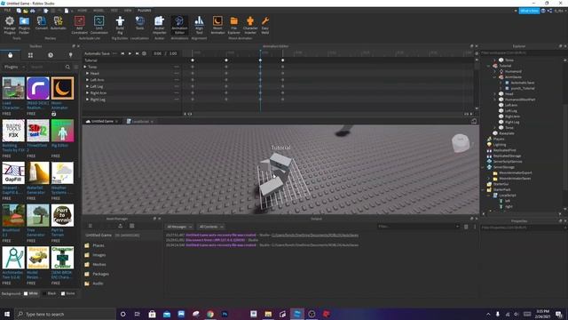Screen dimensions: 568x320
Task: Open the Plugins category dropdown in Toolbox
Action: (14, 68)
